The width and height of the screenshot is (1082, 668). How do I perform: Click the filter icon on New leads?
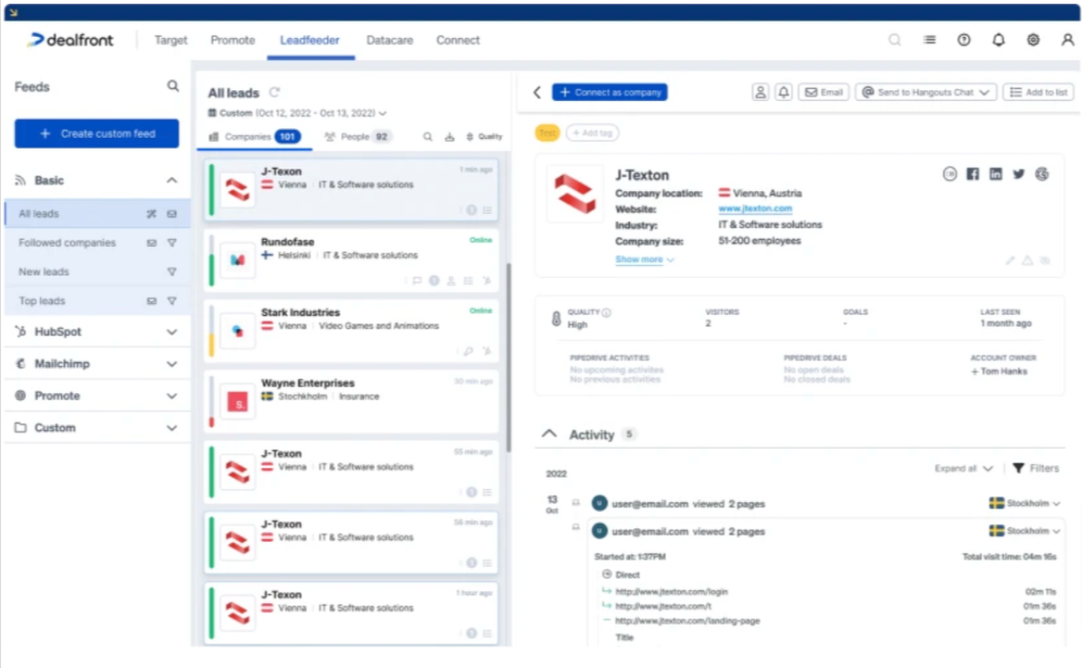[x=172, y=272]
